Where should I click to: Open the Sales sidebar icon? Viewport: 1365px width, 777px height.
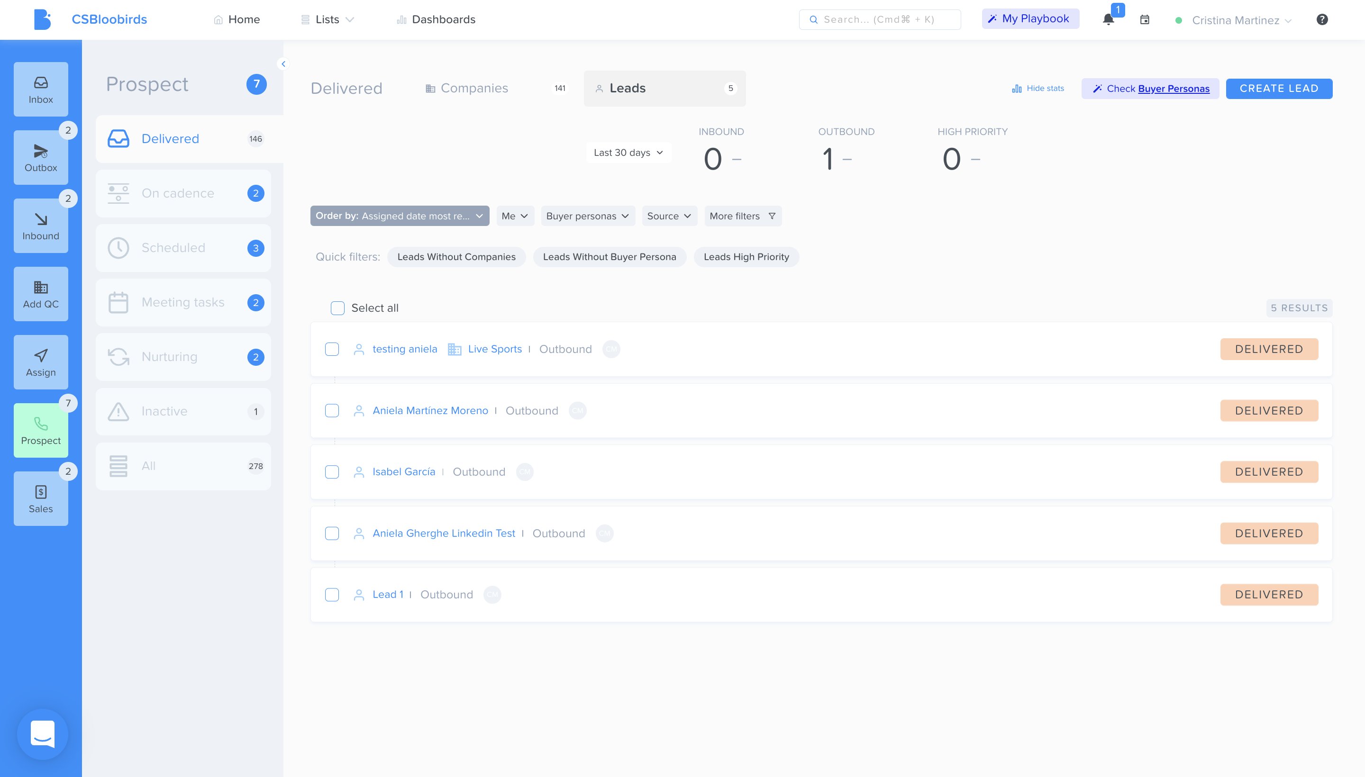click(41, 499)
